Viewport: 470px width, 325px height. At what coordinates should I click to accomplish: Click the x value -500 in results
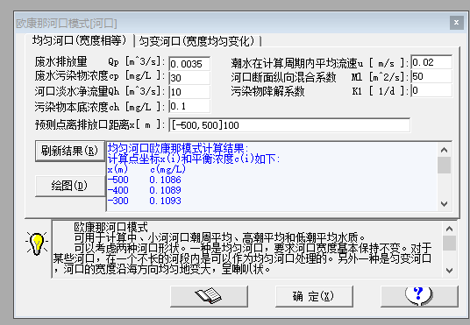click(118, 180)
